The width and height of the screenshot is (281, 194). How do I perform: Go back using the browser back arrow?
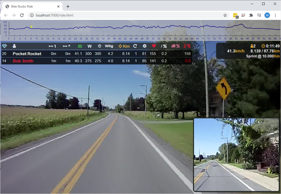(x=6, y=15)
